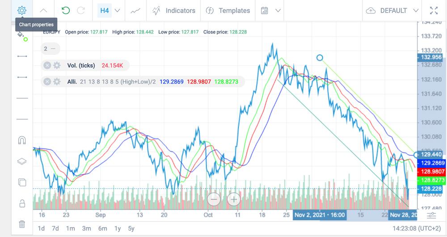Delete drawings with the trash icon
The height and width of the screenshot is (237, 447).
tap(22, 224)
